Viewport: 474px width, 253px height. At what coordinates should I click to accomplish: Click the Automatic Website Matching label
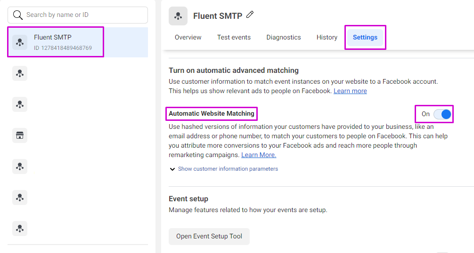click(x=211, y=114)
